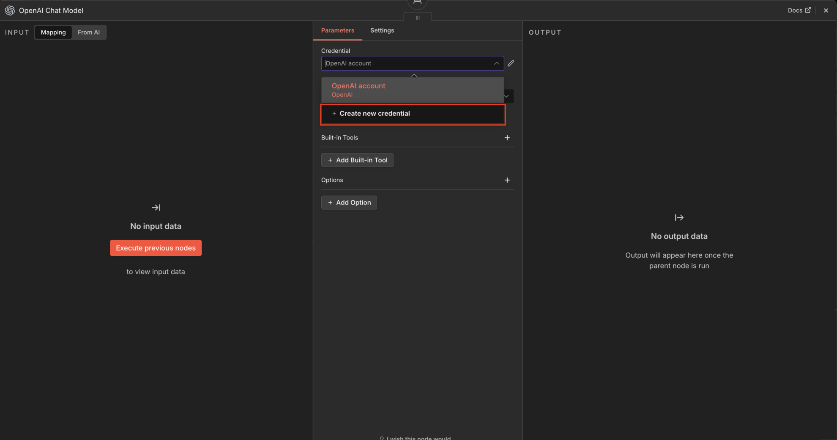
Task: Open the partially hidden model dropdown chevron
Action: coord(506,96)
